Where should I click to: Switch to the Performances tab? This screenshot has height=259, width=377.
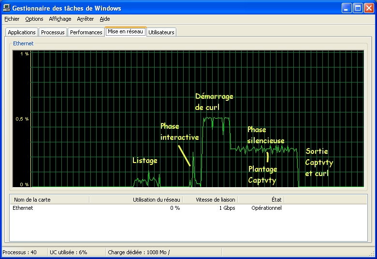coord(86,32)
